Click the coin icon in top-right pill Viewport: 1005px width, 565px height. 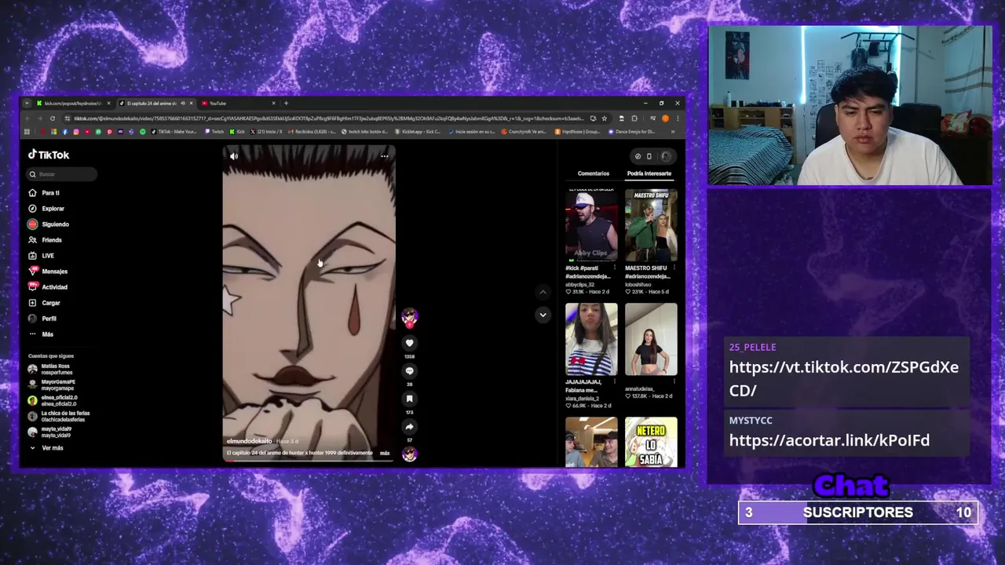coord(638,156)
